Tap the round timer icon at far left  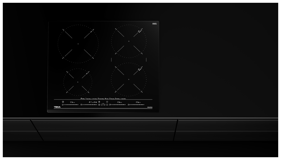pyautogui.click(x=63, y=102)
